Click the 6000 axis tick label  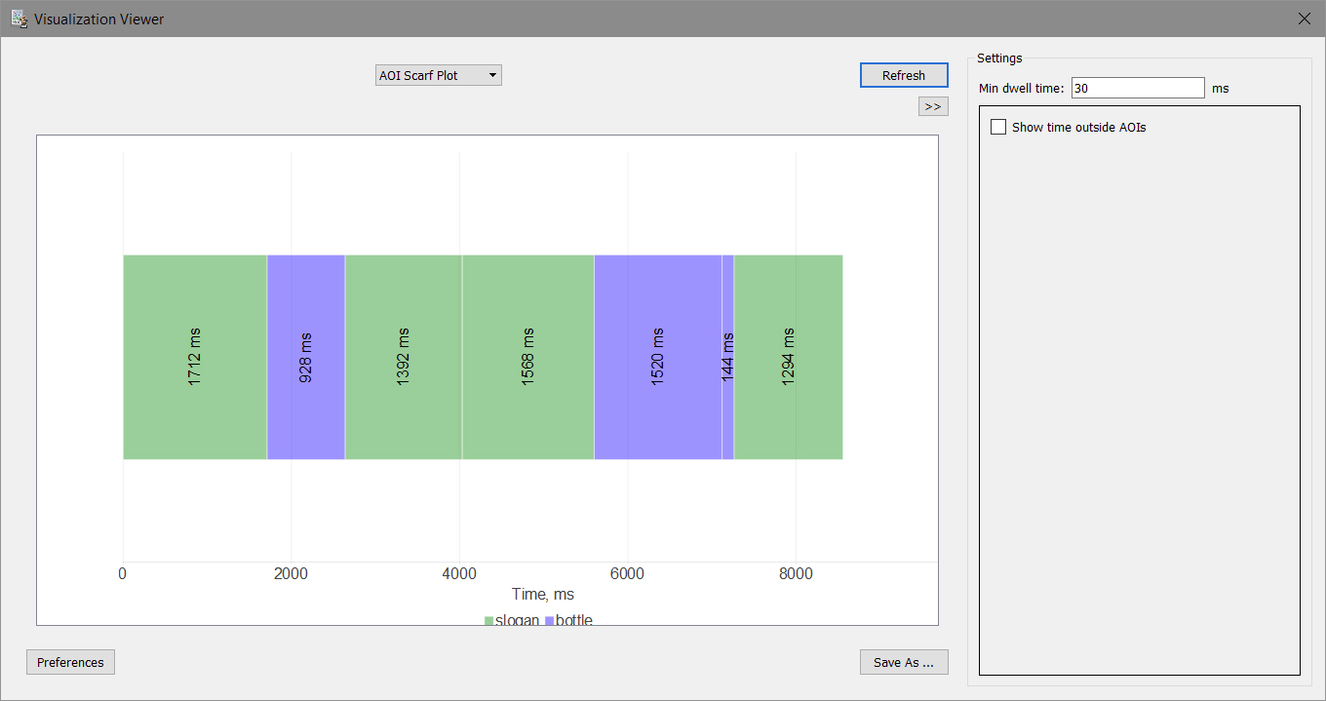[627, 573]
